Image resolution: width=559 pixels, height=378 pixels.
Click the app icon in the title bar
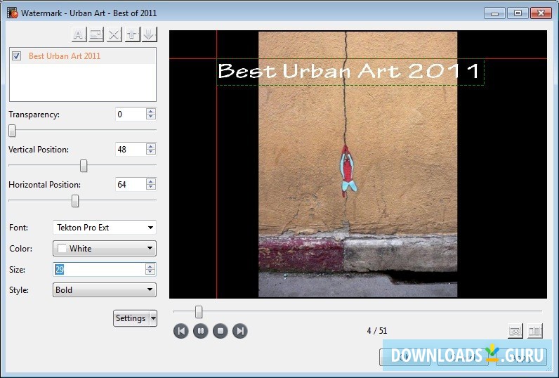click(x=13, y=13)
